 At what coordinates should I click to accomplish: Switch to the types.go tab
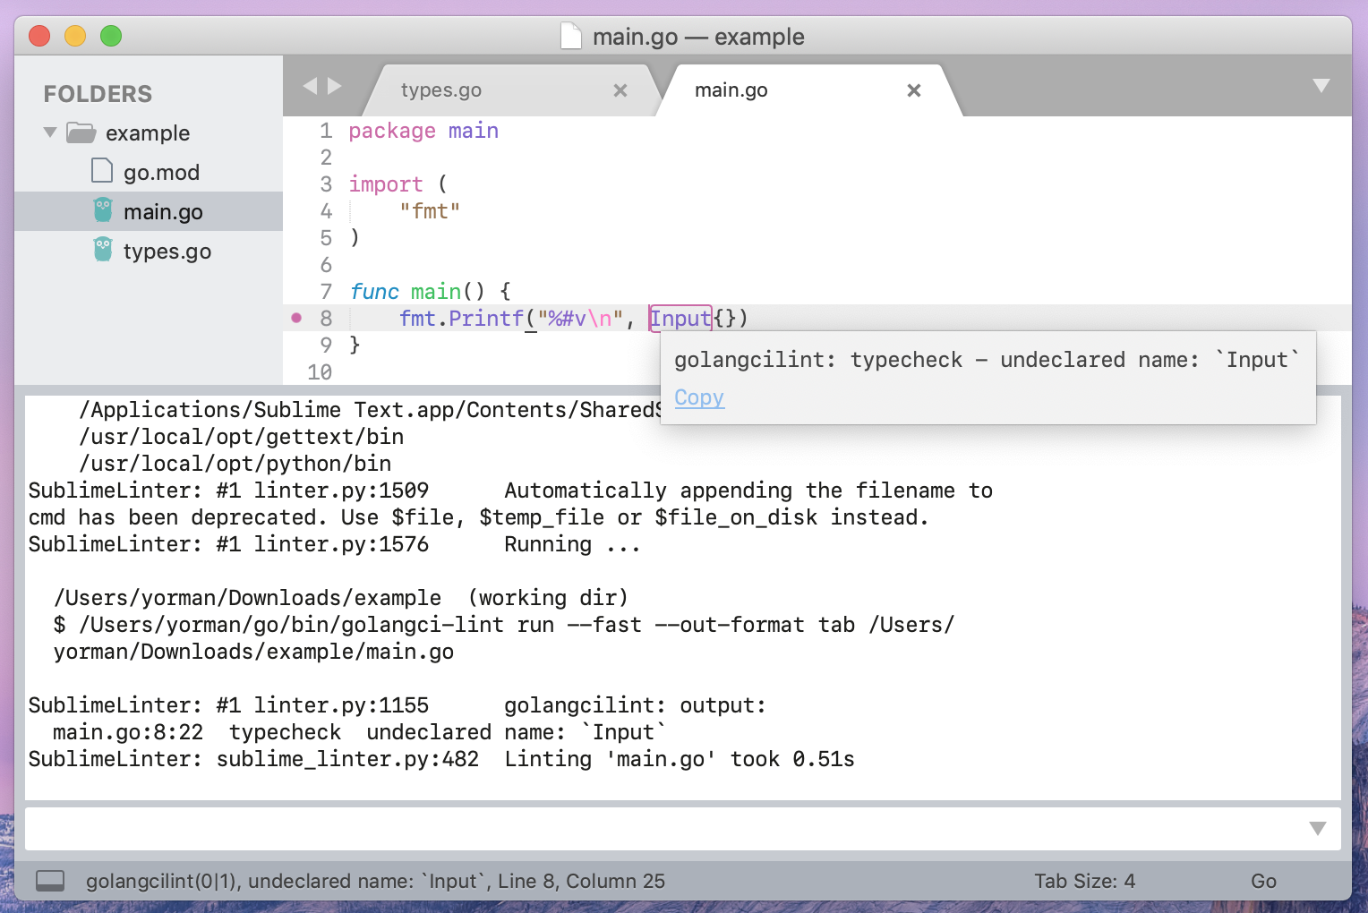440,90
